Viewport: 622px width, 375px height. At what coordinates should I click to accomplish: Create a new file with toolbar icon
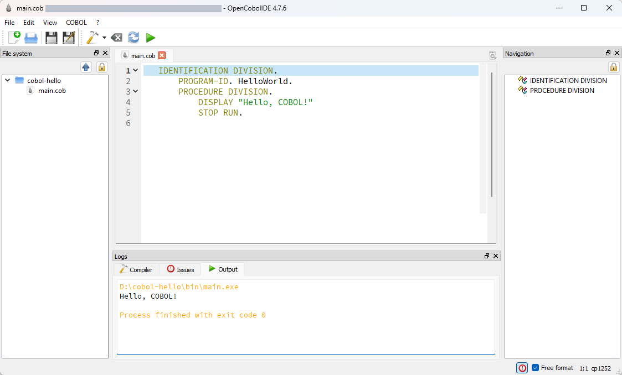tap(14, 38)
